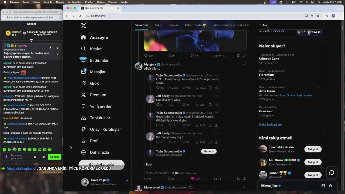
Task: Click Abone ol on Yağız Sabuncuoğlu
Action: click(209, 151)
